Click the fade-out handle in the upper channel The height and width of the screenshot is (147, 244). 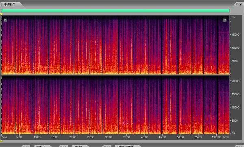pyautogui.click(x=225, y=20)
